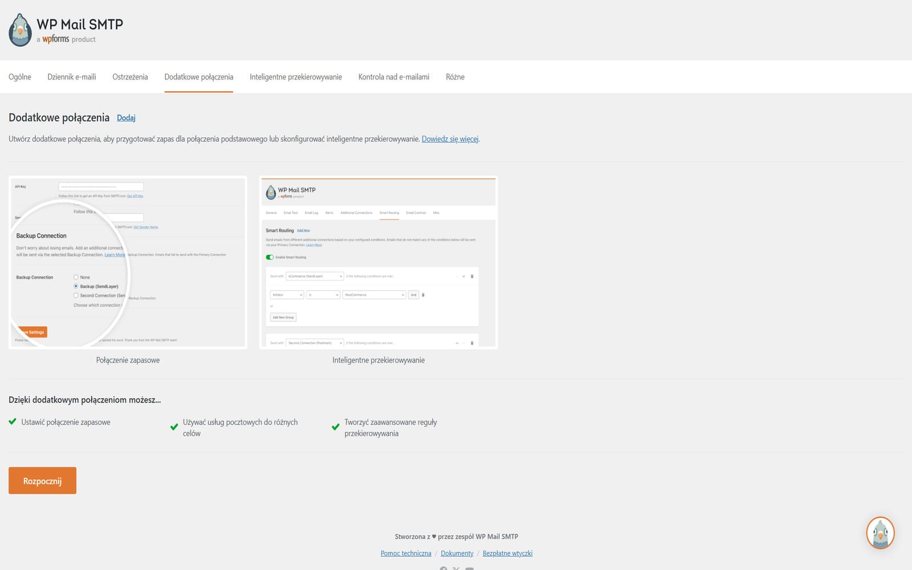Open the Różne tab
912x570 pixels.
point(455,77)
